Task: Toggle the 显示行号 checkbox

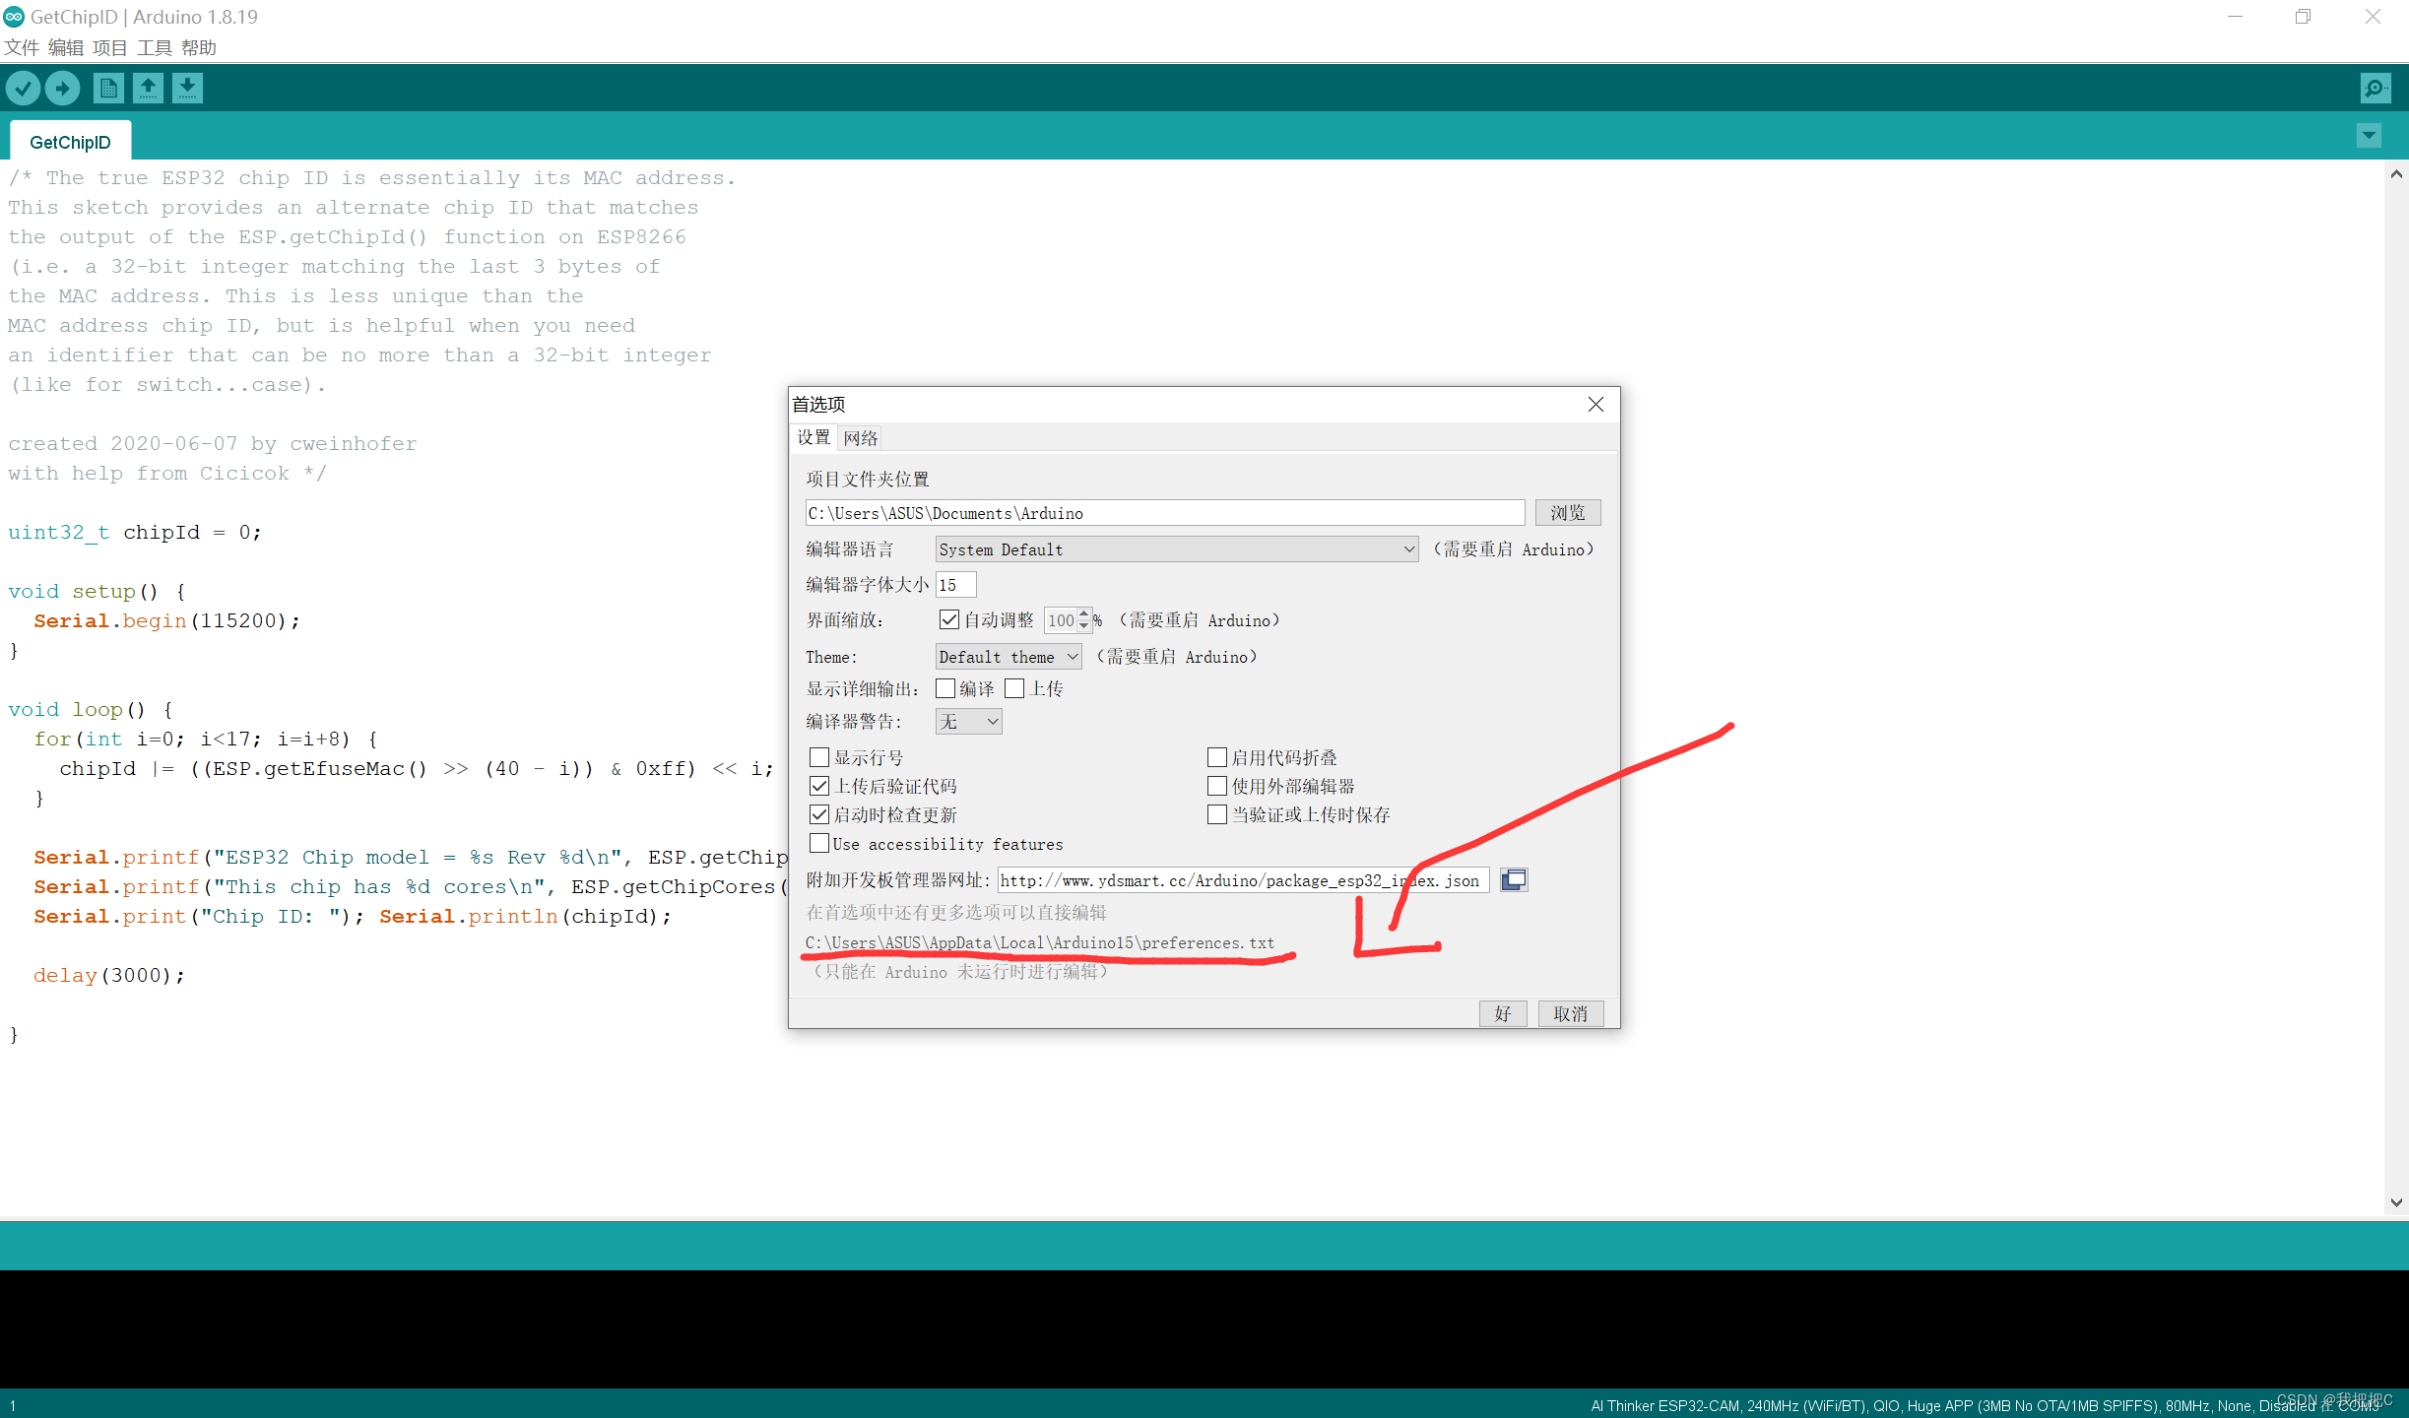Action: 815,756
